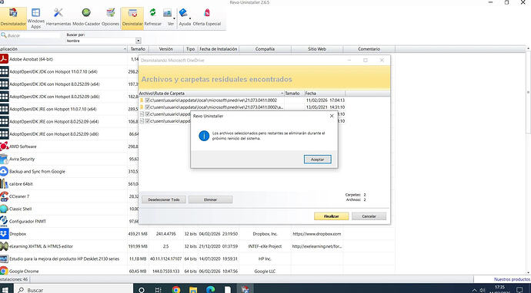Select Adobe Acrobat (64-bit) icon
The height and width of the screenshot is (293, 531).
click(4, 59)
